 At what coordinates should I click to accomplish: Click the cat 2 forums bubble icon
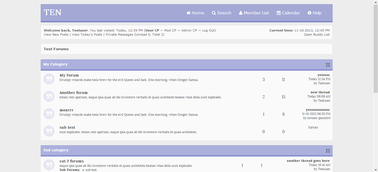pyautogui.click(x=49, y=165)
